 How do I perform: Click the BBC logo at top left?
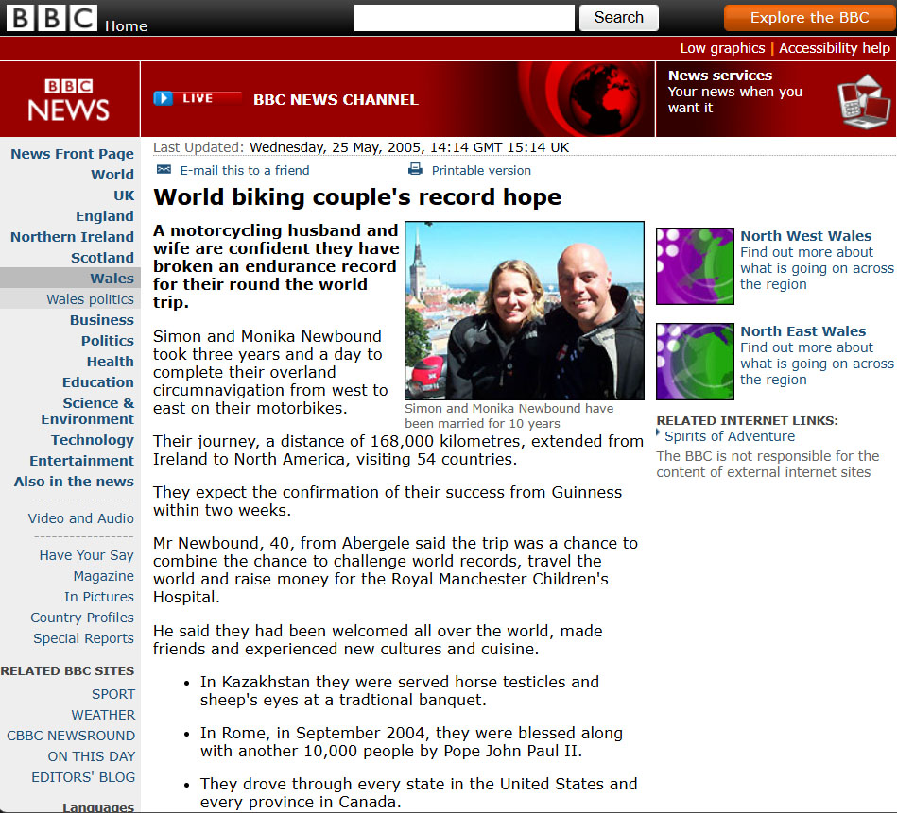52,17
